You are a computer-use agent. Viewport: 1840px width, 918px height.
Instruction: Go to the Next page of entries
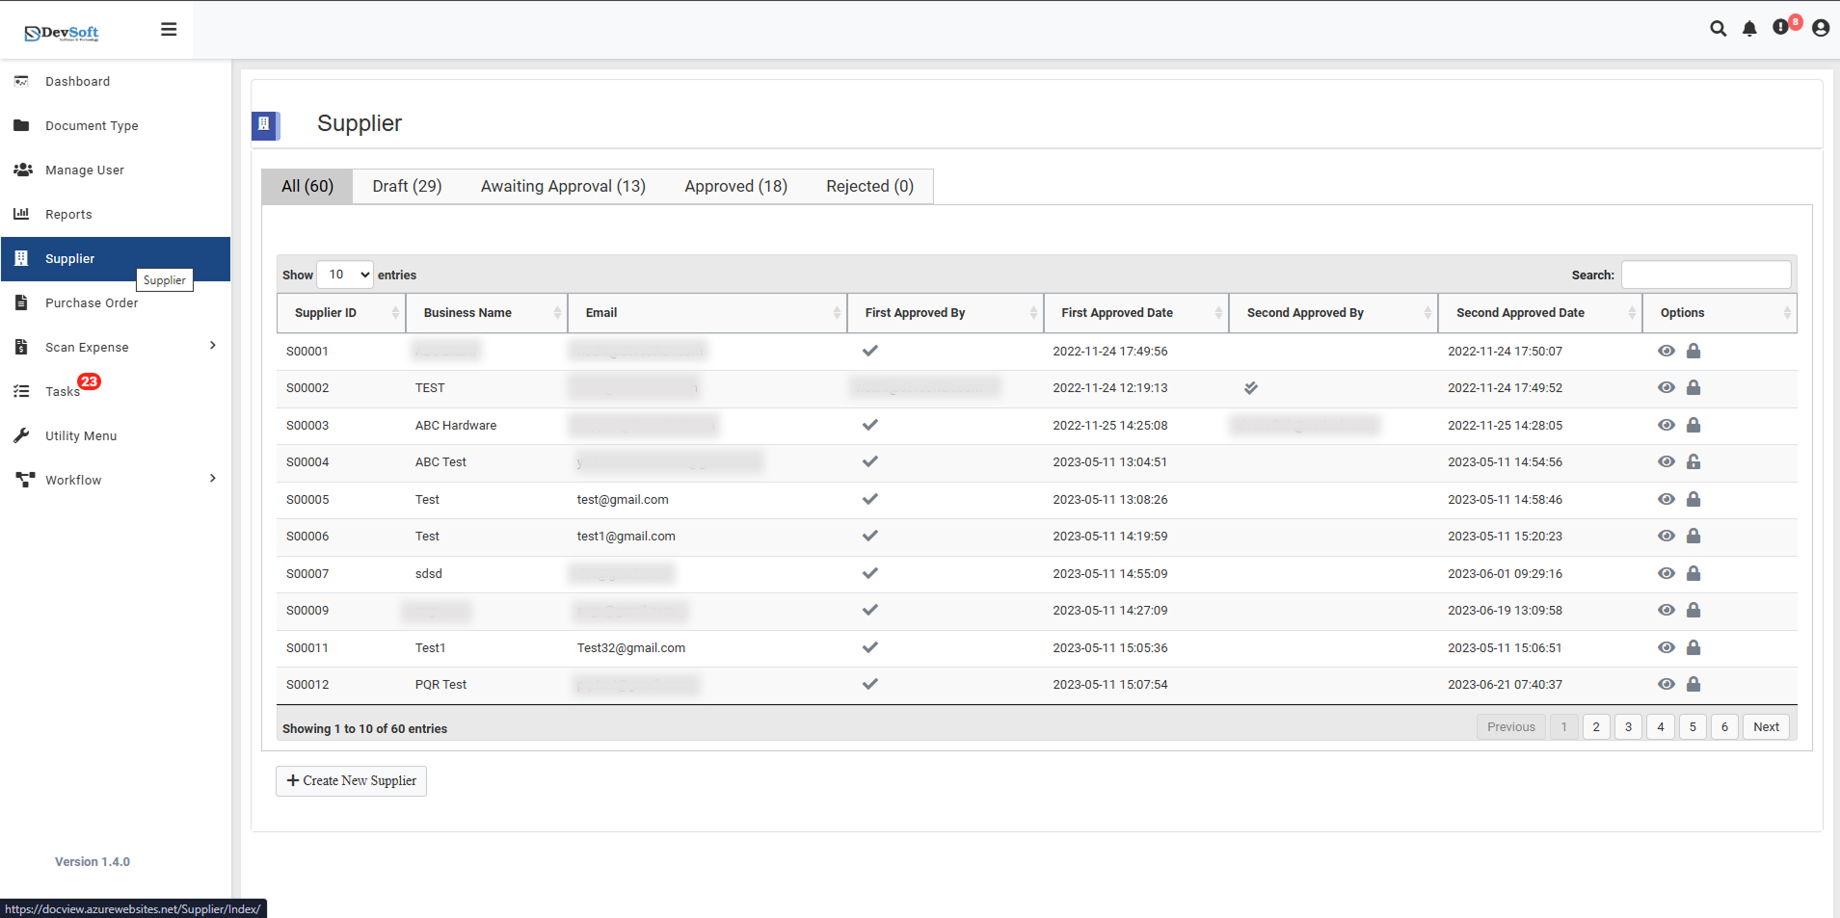click(x=1766, y=727)
